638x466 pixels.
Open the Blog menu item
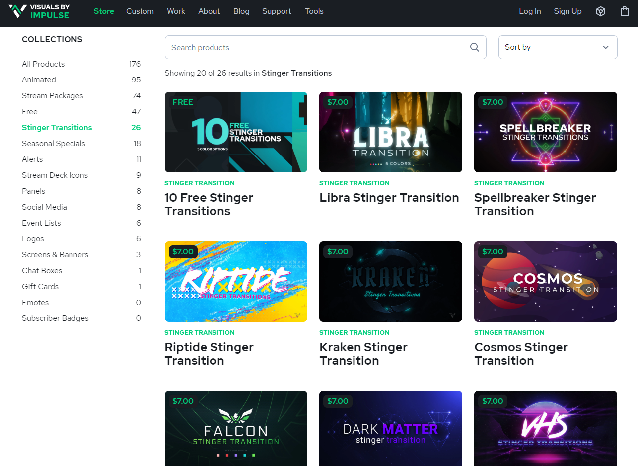241,11
